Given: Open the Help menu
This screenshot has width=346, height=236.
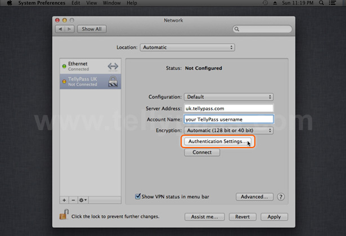Looking at the screenshot, I should click(132, 3).
